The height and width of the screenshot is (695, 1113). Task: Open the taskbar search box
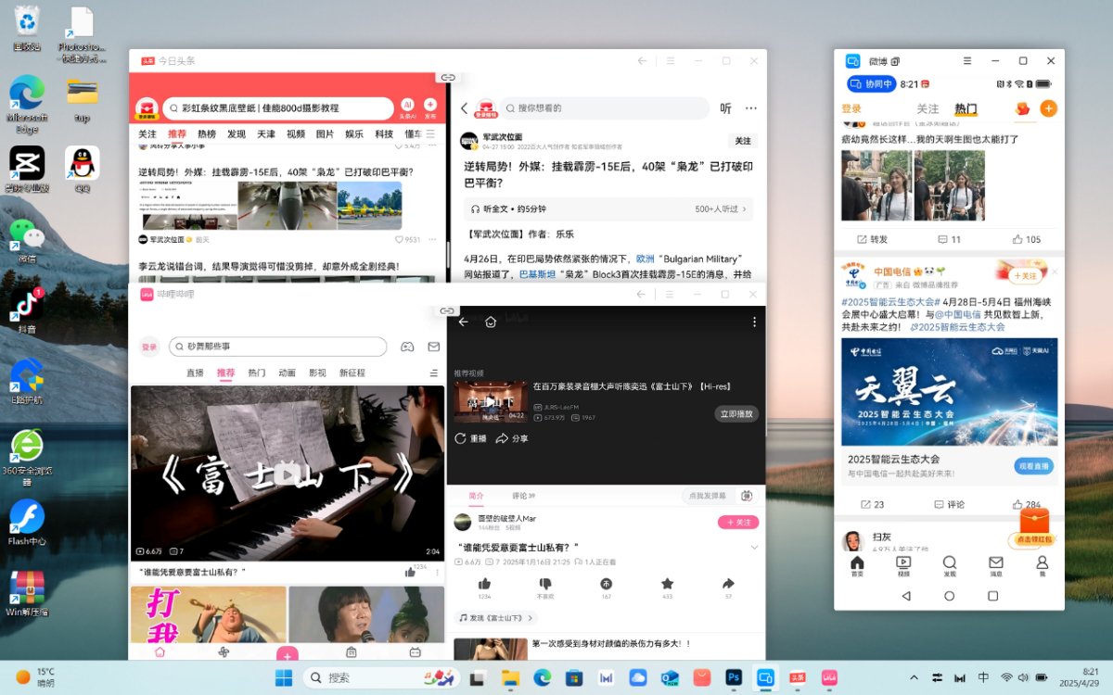381,677
